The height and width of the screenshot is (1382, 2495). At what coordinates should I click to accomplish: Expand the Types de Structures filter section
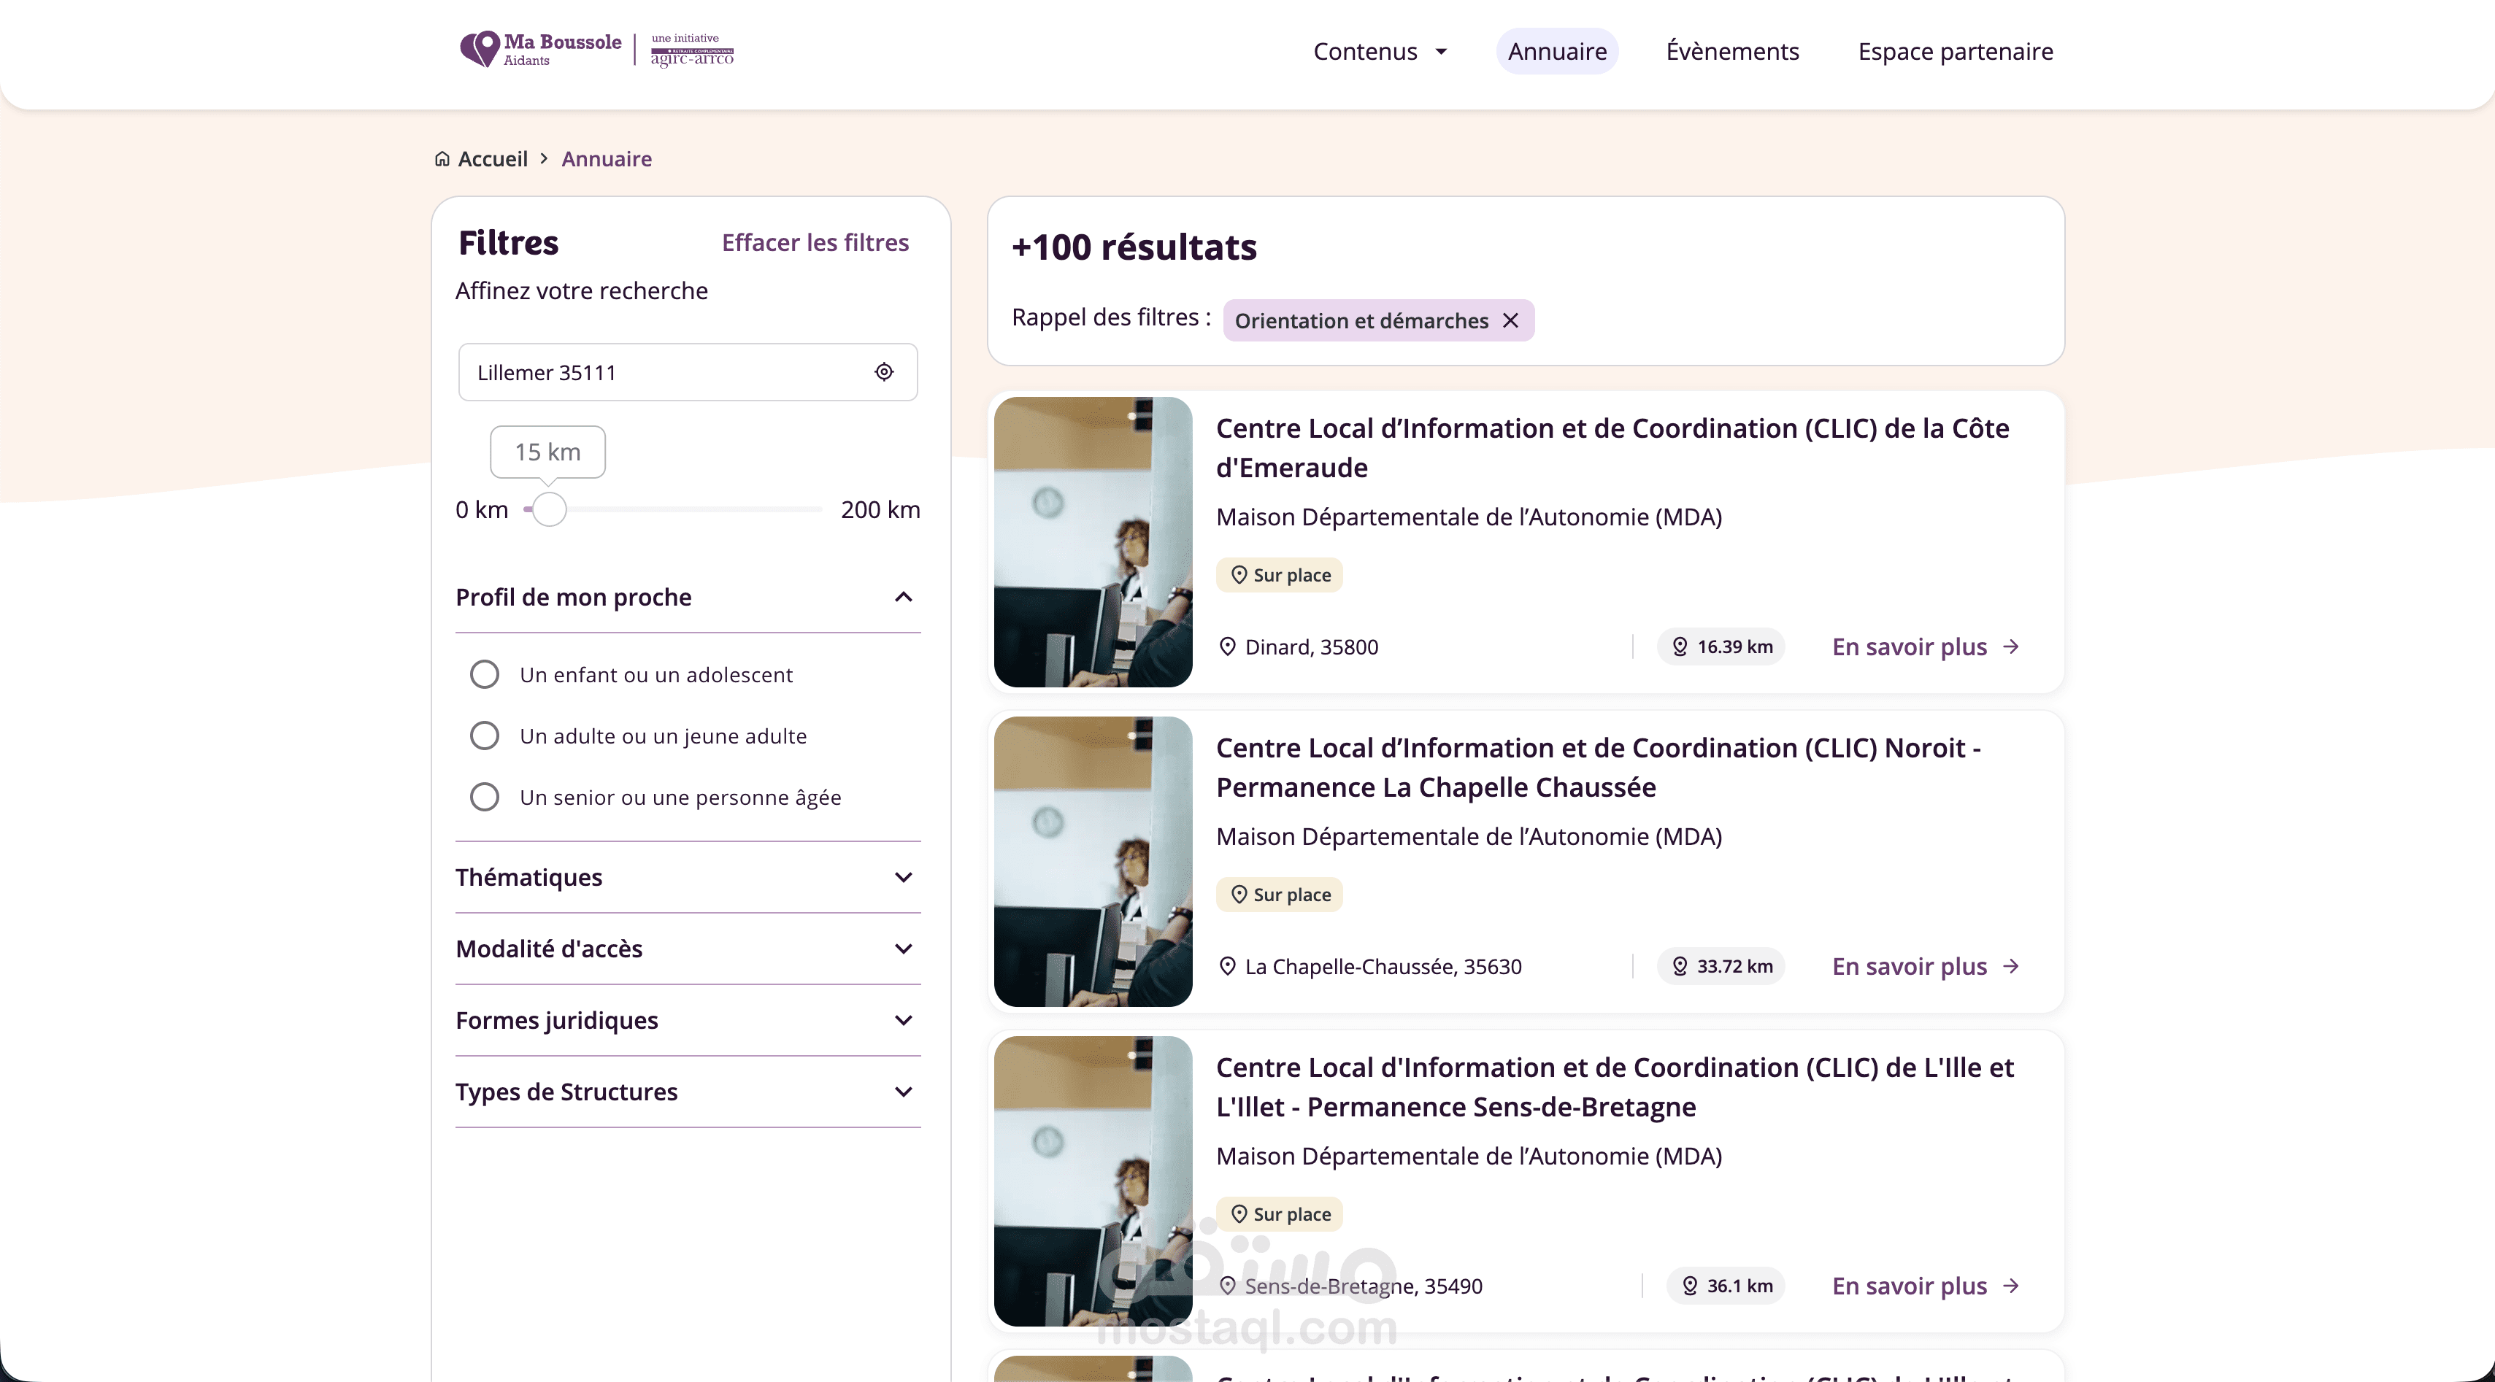pos(688,1092)
